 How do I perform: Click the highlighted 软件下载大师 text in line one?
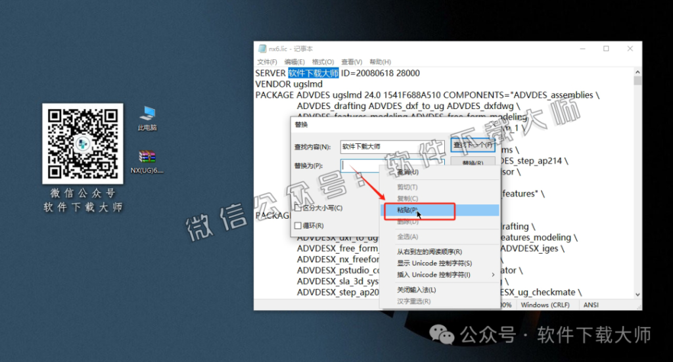pos(313,74)
